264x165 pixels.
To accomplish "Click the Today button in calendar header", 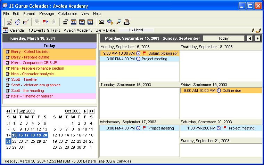I will (223, 38).
